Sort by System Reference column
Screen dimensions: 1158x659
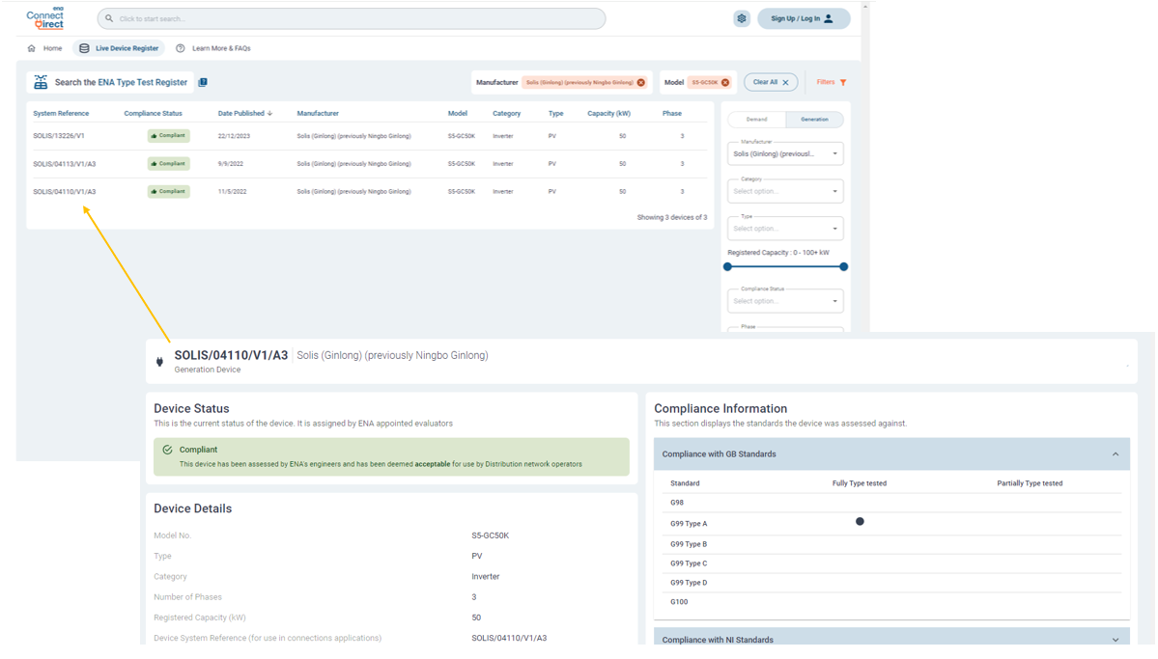coord(61,114)
